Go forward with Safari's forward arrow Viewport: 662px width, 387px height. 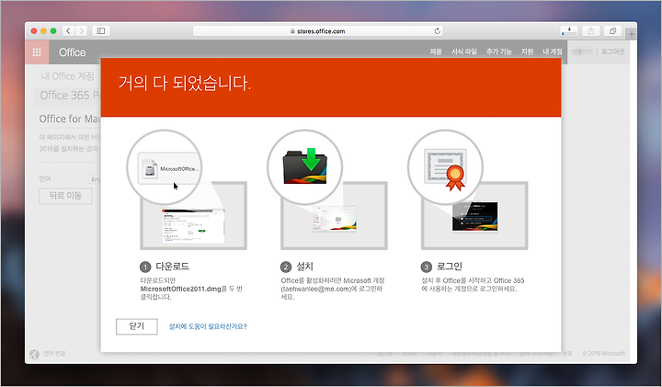(81, 31)
